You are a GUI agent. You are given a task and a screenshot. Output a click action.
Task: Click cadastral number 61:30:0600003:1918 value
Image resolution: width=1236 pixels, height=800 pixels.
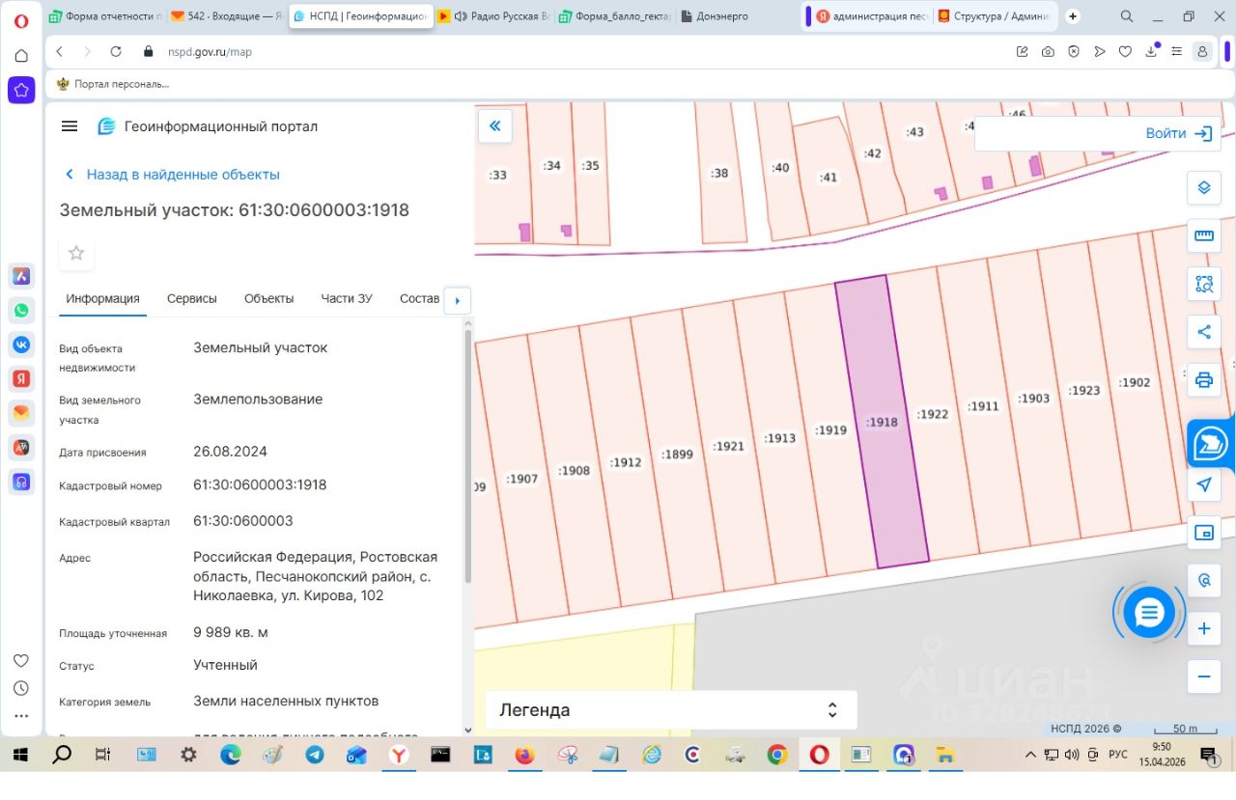point(260,484)
